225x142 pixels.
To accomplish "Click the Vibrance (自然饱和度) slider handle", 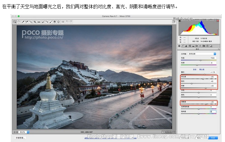I will [x=199, y=109].
